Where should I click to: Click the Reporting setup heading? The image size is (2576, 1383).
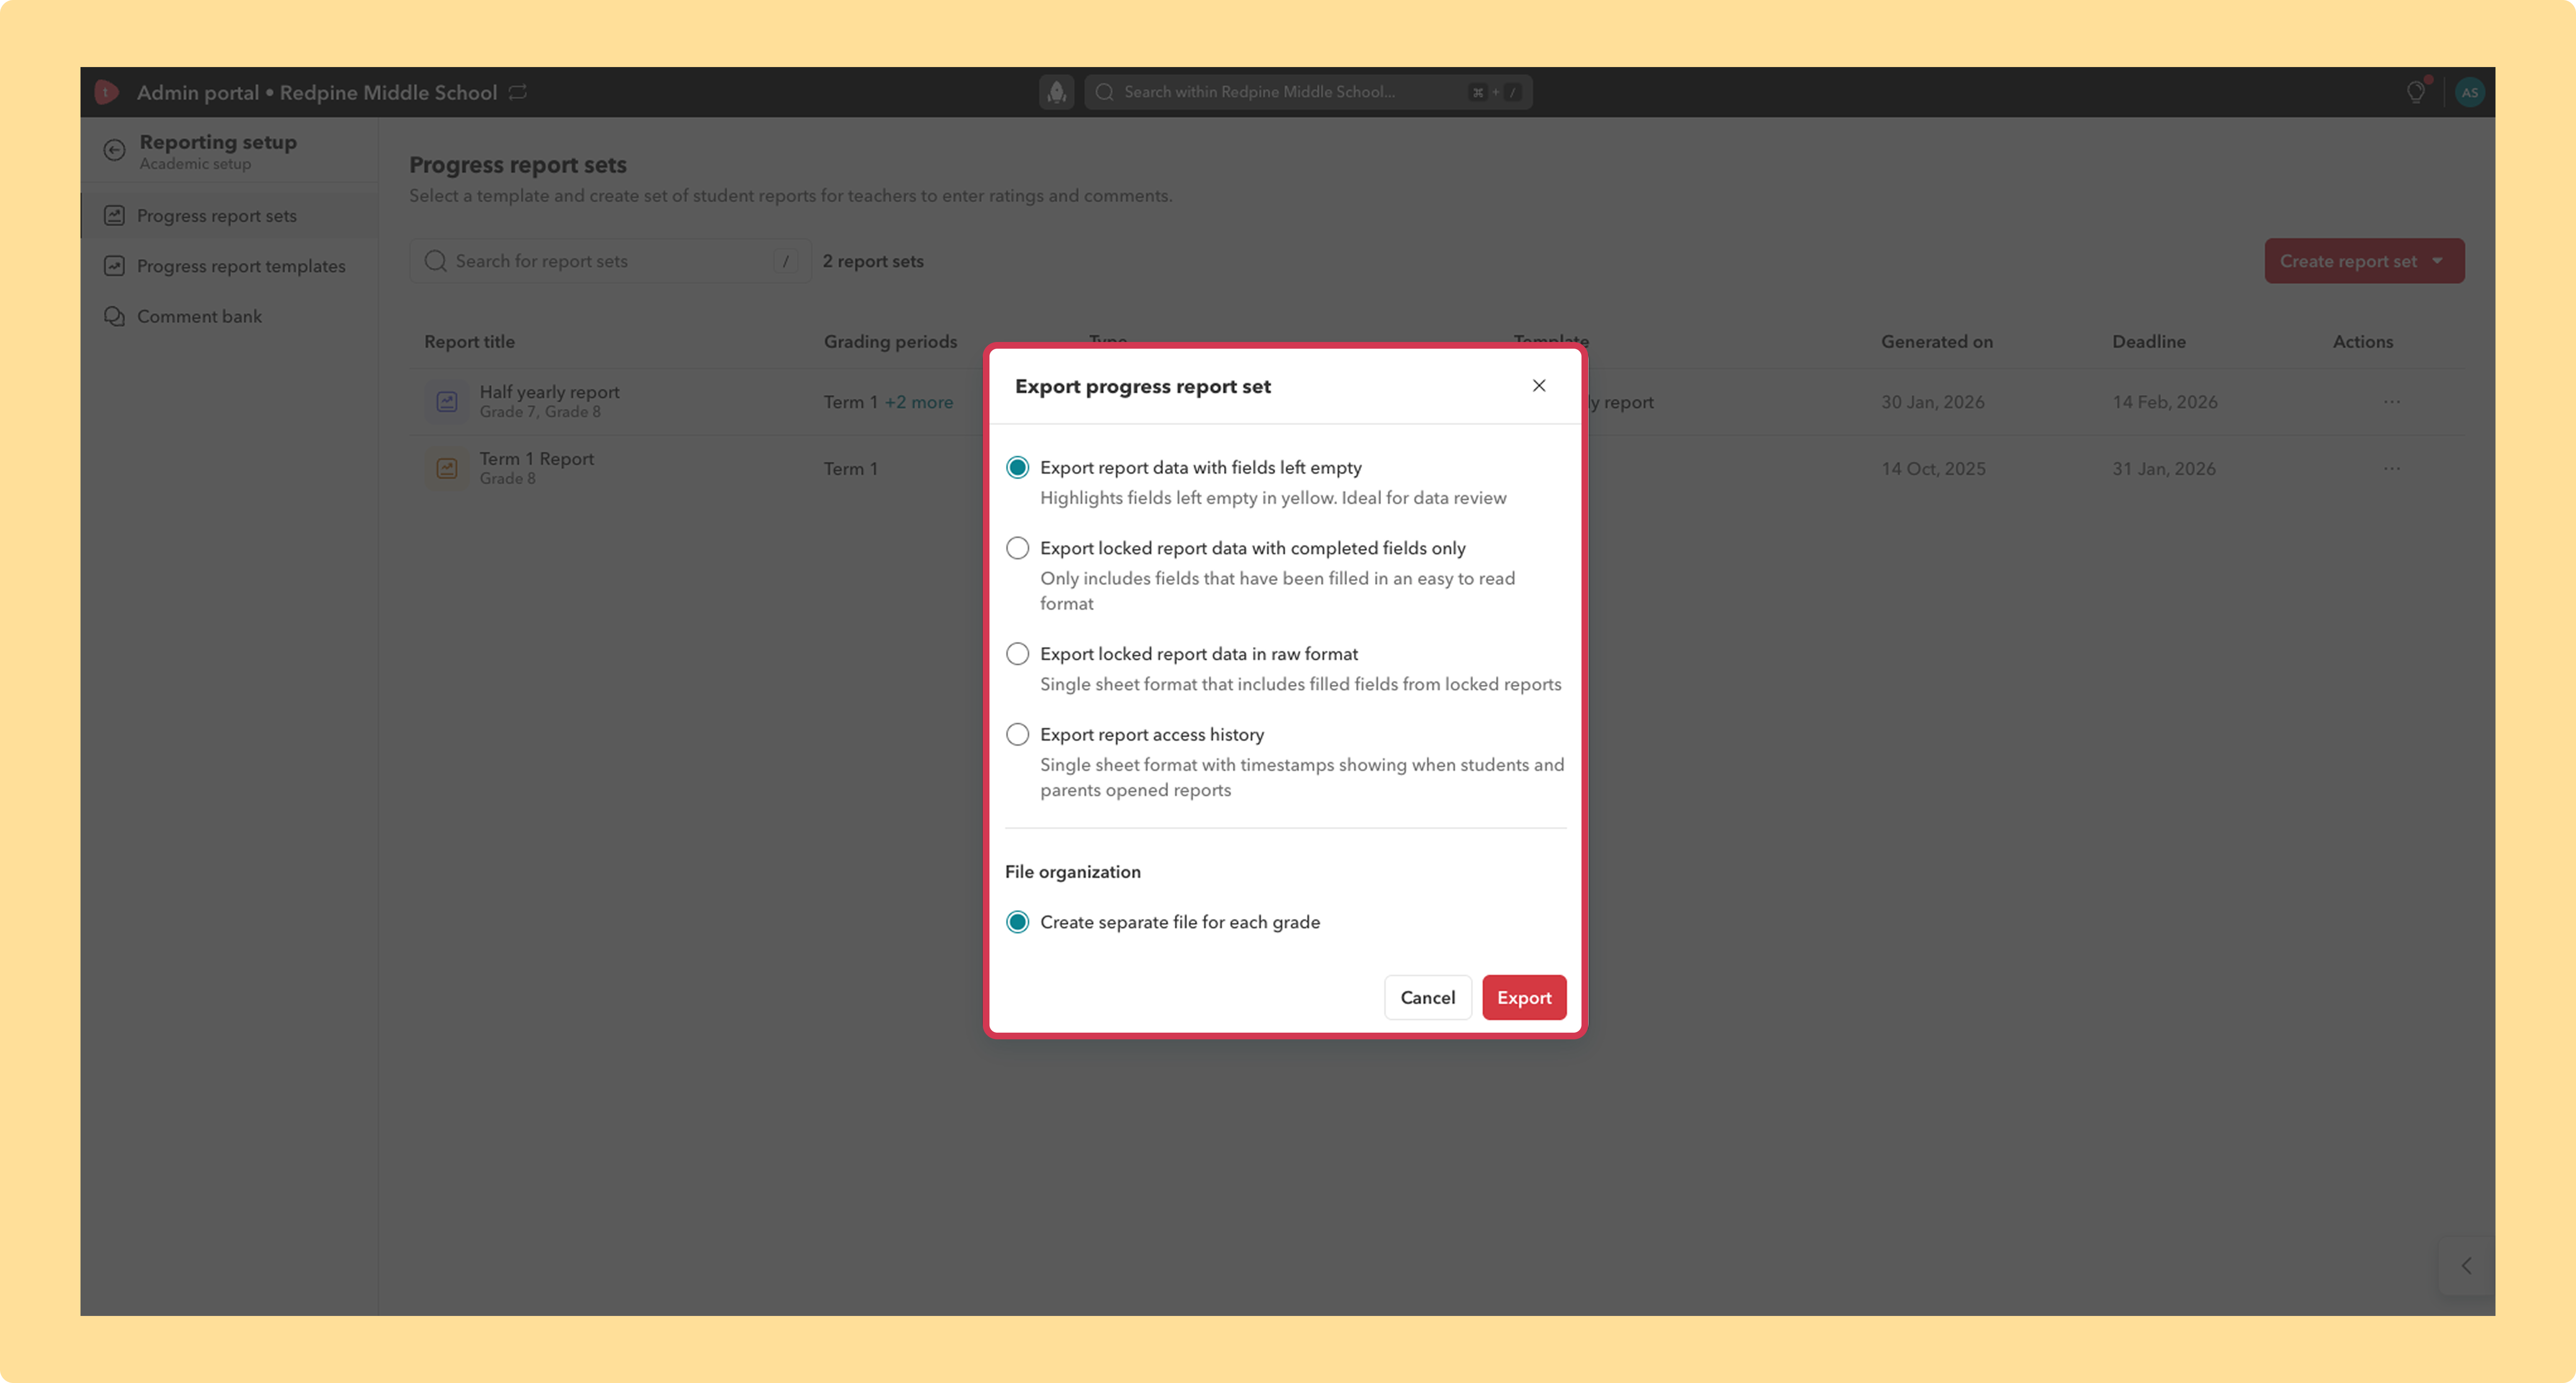[x=218, y=142]
